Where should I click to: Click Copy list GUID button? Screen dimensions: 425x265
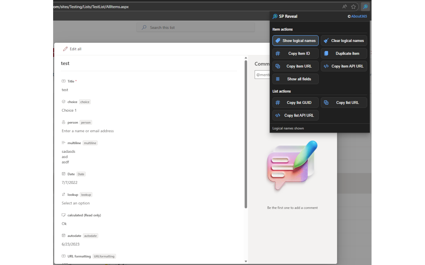pos(296,103)
